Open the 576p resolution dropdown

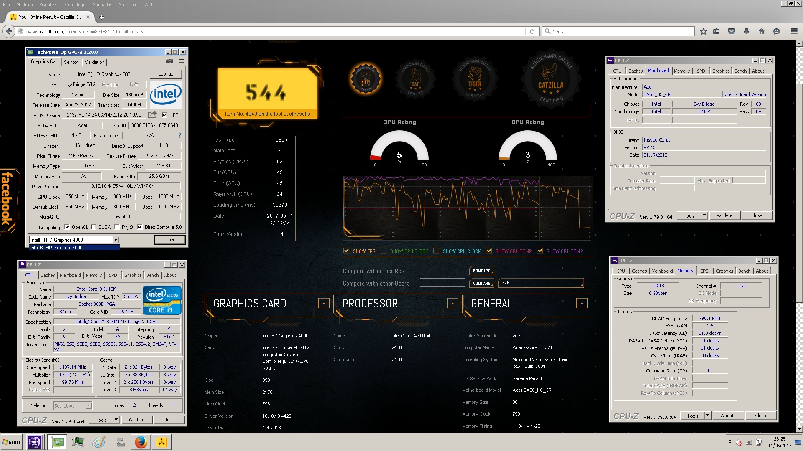tap(541, 283)
